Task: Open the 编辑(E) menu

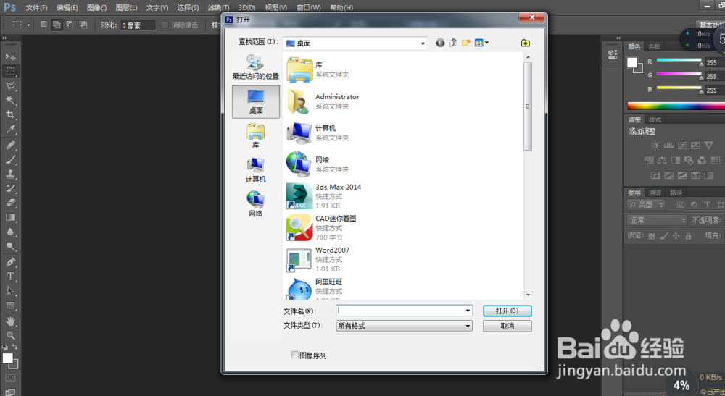Action: (67, 7)
